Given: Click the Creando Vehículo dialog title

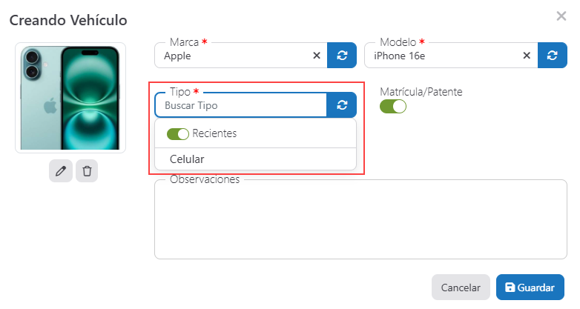Looking at the screenshot, I should (68, 20).
